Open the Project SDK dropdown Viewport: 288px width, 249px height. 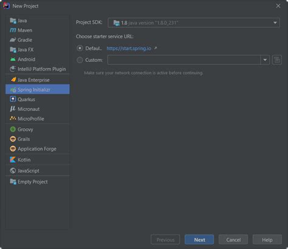(x=194, y=22)
